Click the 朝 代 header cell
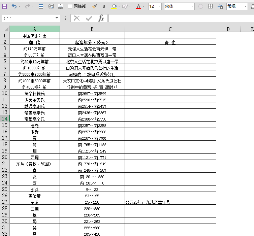Screen dimensions: 254x236 (x=35, y=42)
